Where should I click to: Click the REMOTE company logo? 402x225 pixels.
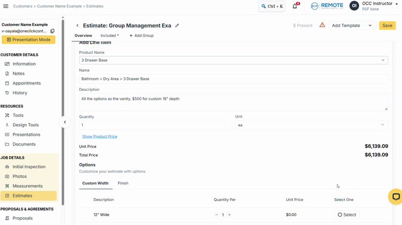click(327, 5)
